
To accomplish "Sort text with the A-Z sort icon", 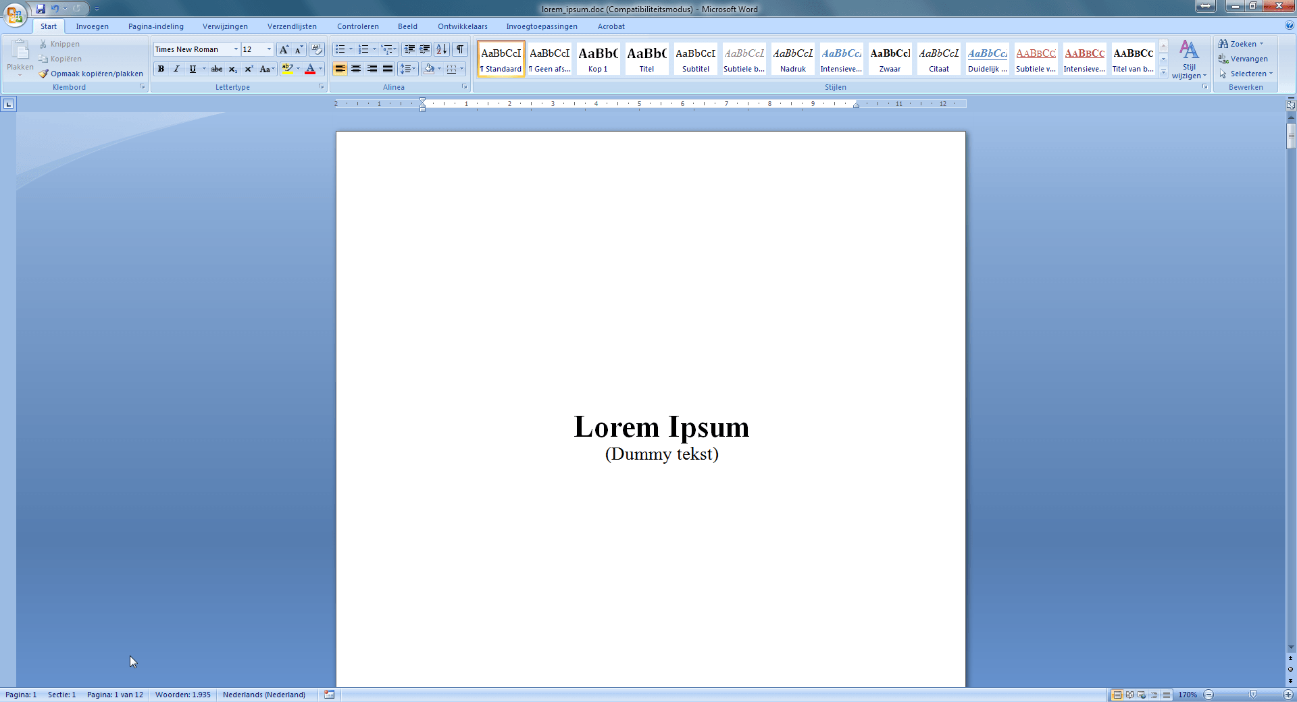I will [442, 49].
